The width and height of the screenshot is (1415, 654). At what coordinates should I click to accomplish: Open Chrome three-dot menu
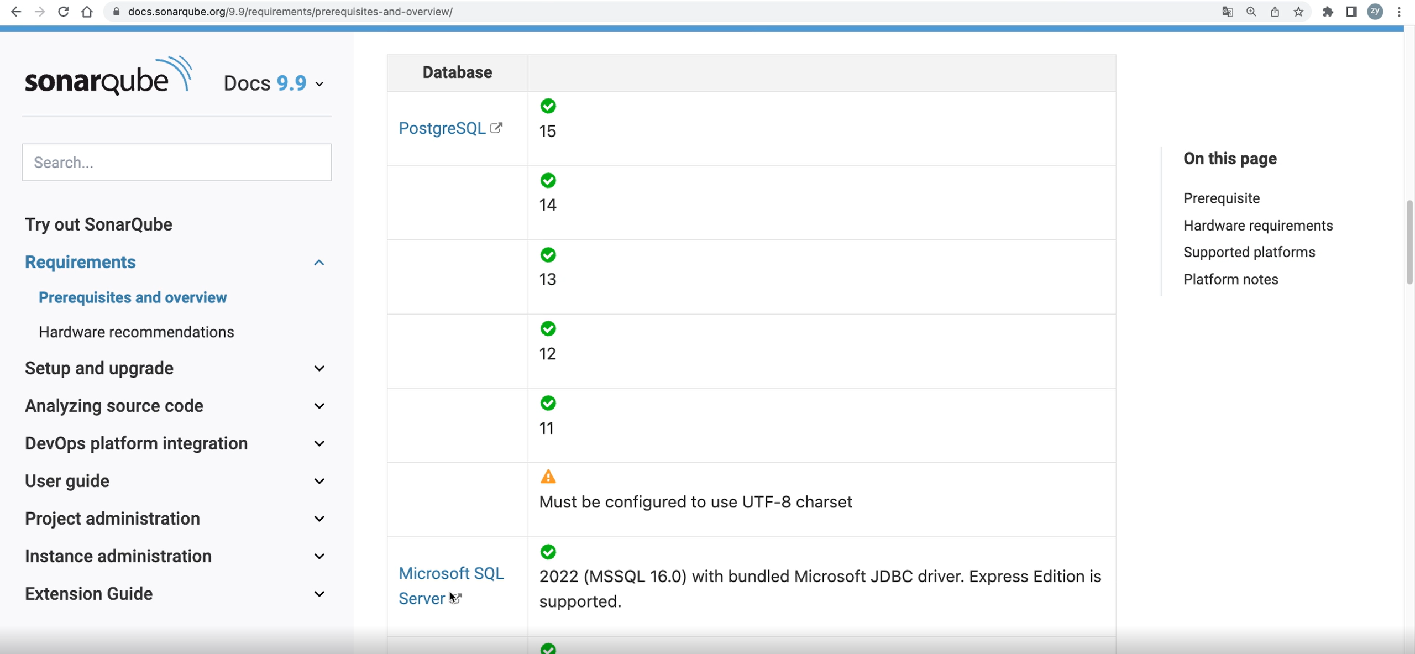pyautogui.click(x=1399, y=12)
